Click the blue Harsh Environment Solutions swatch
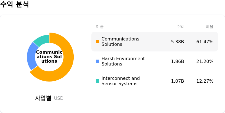 coord(98,61)
